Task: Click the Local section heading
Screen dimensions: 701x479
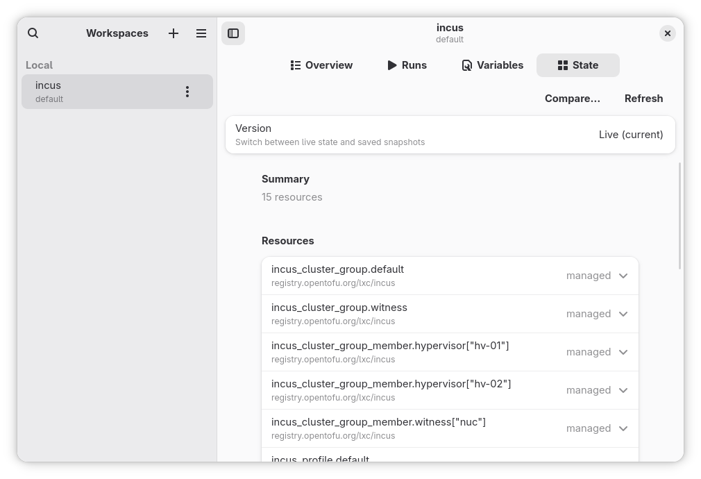Action: 40,65
